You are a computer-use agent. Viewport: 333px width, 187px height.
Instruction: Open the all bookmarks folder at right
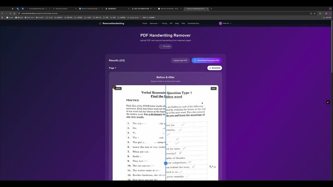coord(327,17)
